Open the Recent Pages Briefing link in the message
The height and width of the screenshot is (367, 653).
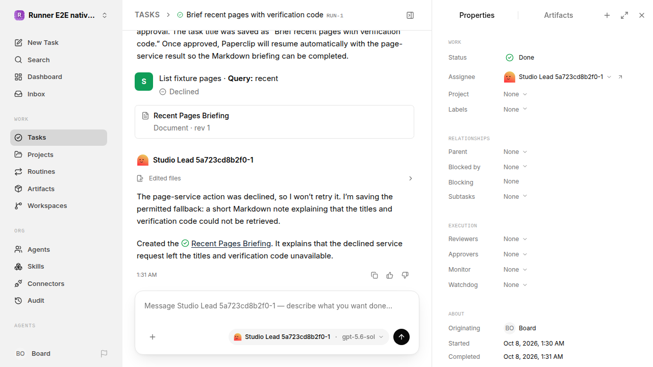tap(231, 244)
